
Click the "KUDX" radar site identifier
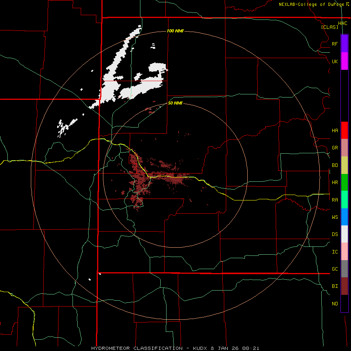tap(200, 348)
